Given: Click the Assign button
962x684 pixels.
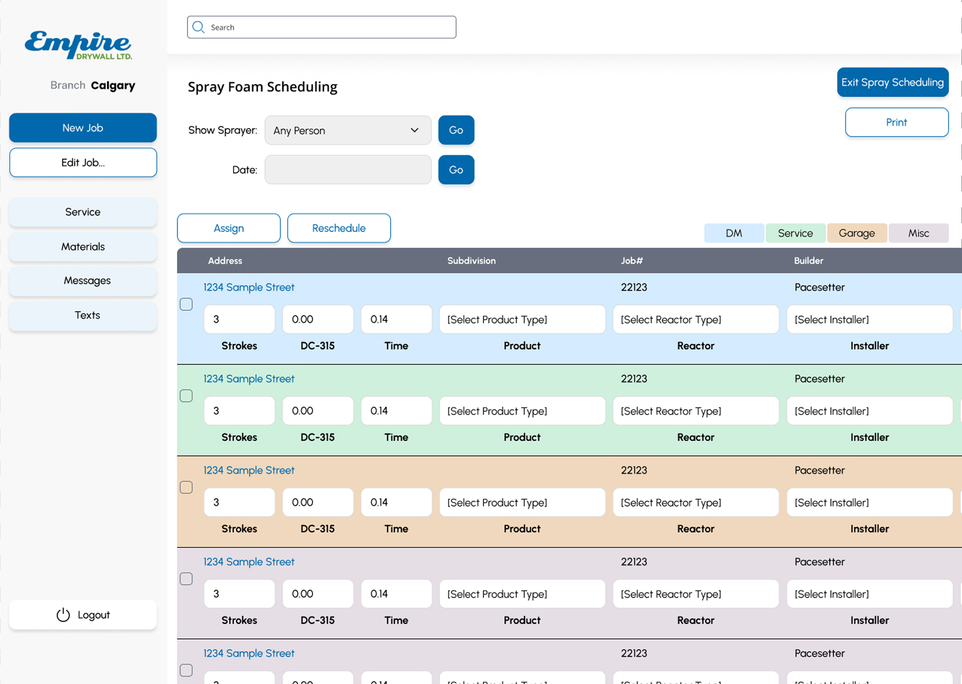Looking at the screenshot, I should [x=228, y=228].
